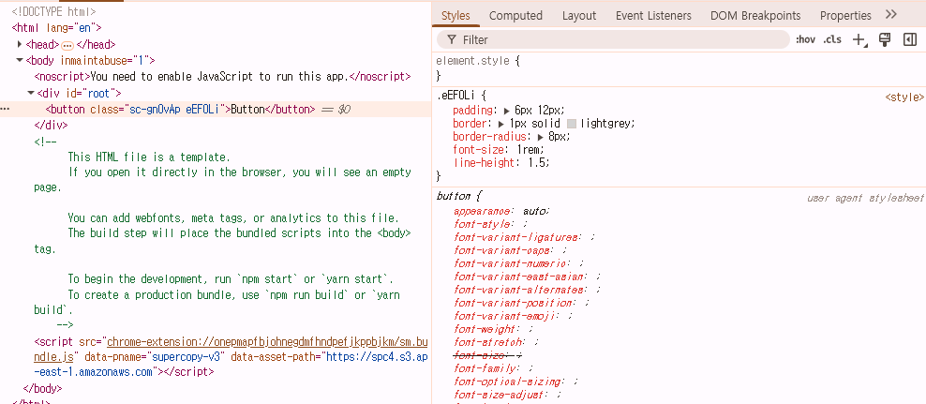
Task: Click the styles Filter input field
Action: pos(613,39)
